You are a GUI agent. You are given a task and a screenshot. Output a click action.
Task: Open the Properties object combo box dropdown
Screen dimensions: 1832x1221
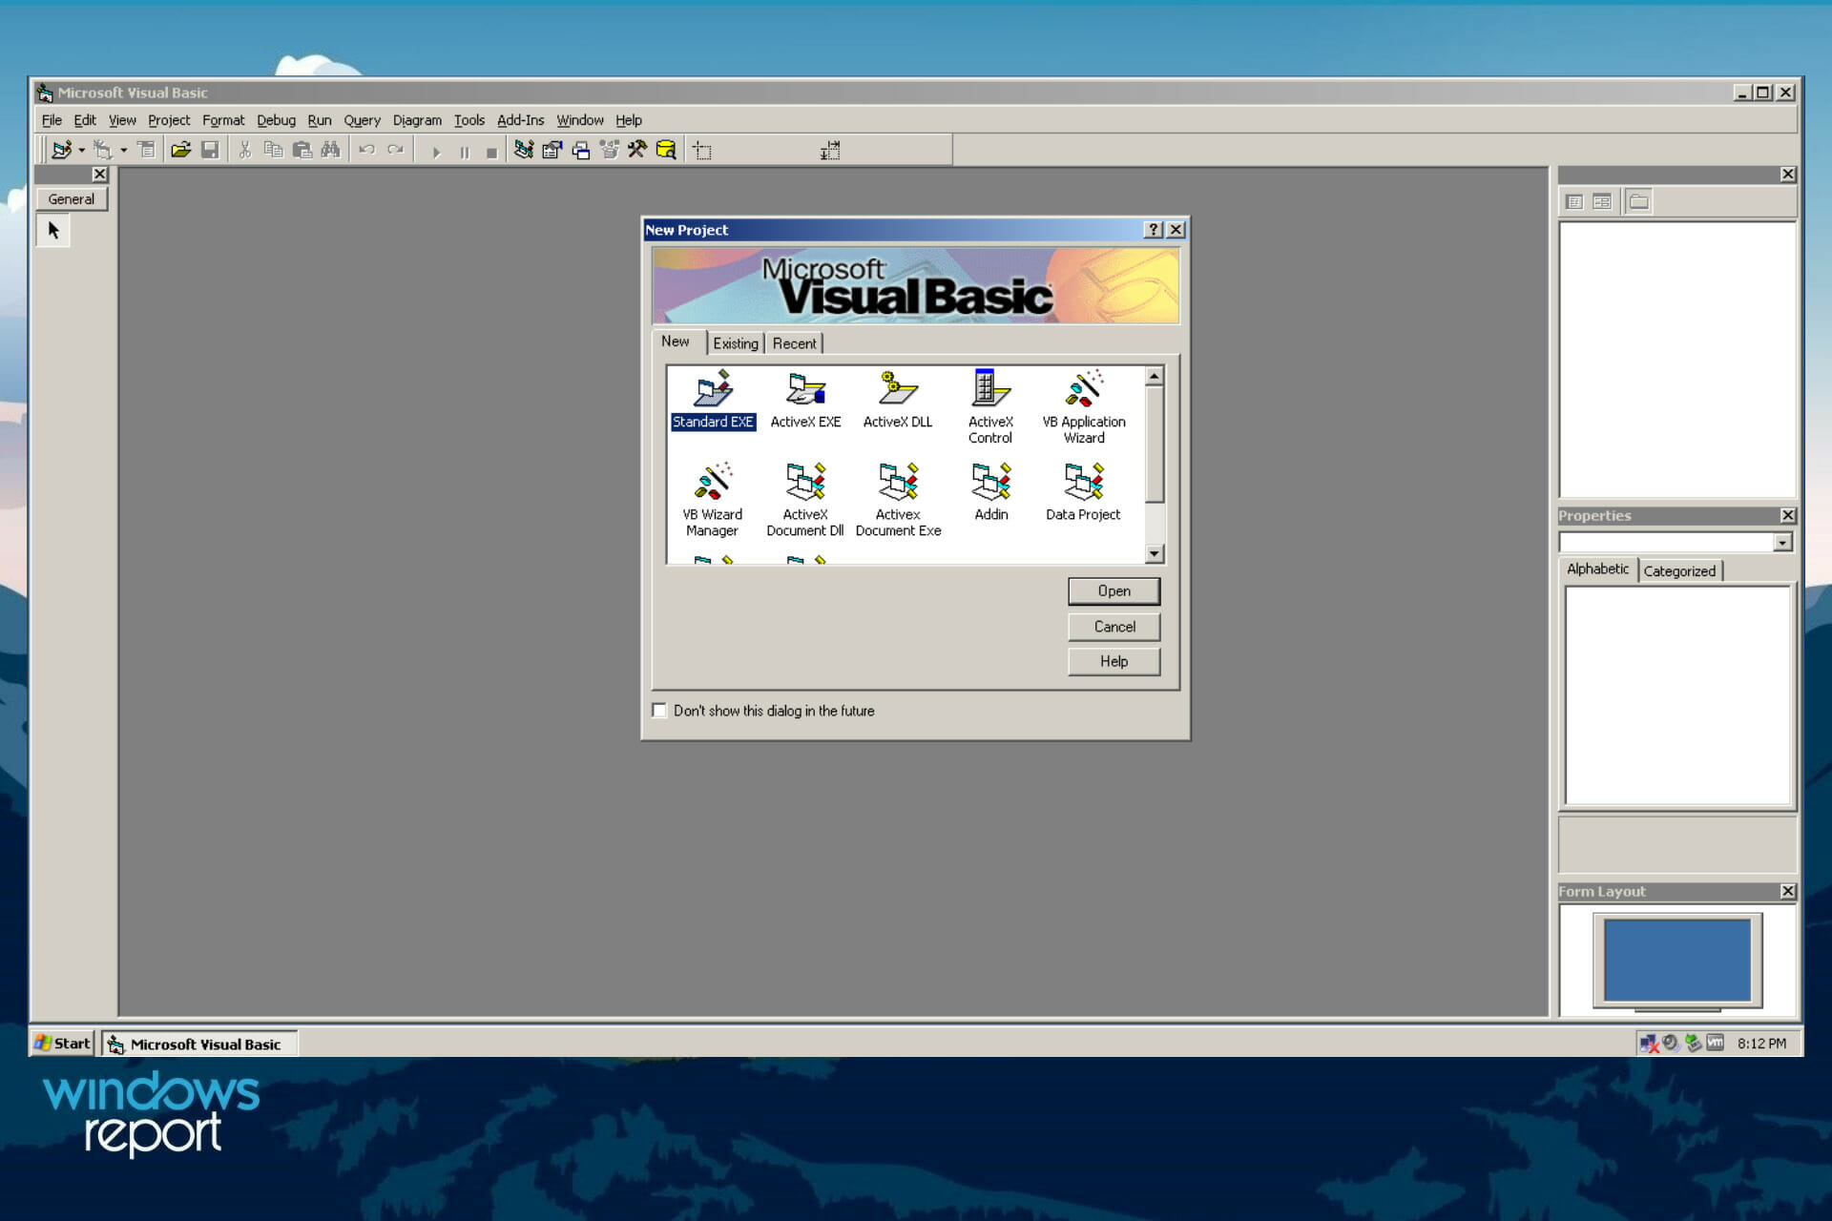click(1782, 542)
